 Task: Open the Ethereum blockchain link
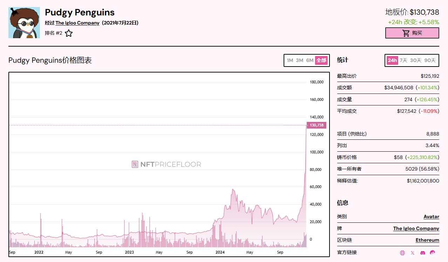pos(427,240)
